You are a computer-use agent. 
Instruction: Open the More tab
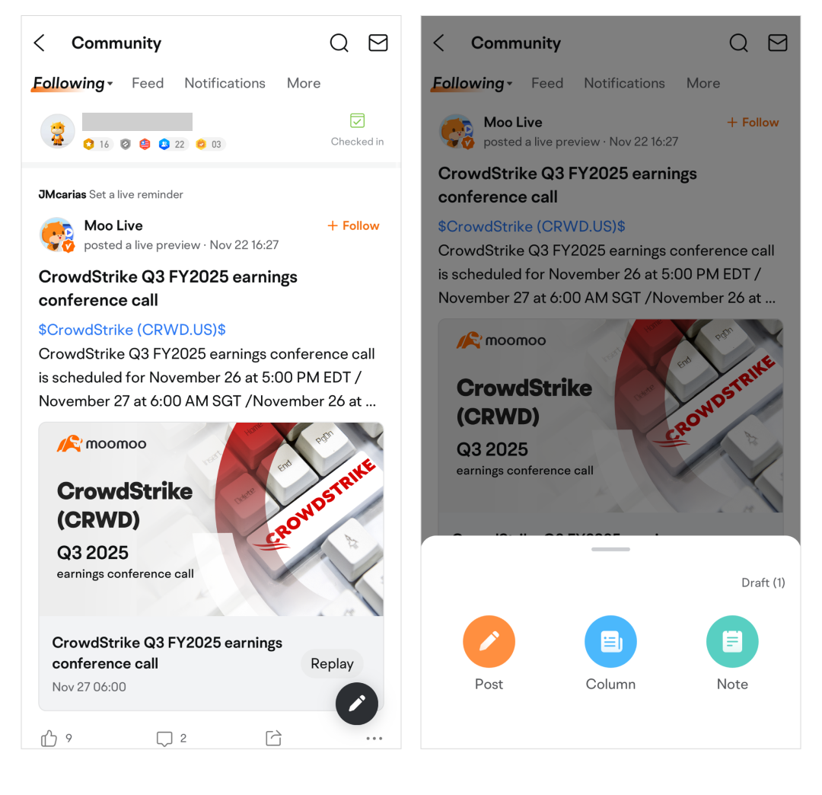tap(304, 83)
